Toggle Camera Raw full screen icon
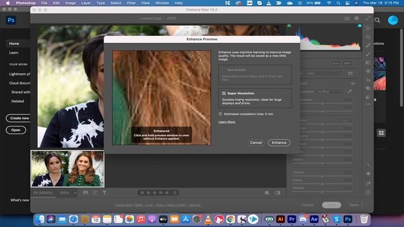This screenshot has height=227, width=404. [x=367, y=18]
